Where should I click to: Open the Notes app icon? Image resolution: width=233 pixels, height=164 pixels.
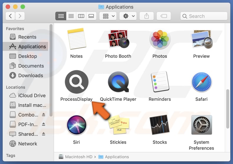coord(76,39)
